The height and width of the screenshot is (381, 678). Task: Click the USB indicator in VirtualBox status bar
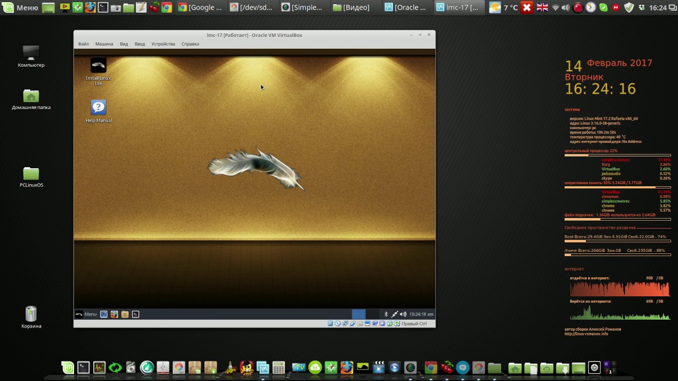353,324
